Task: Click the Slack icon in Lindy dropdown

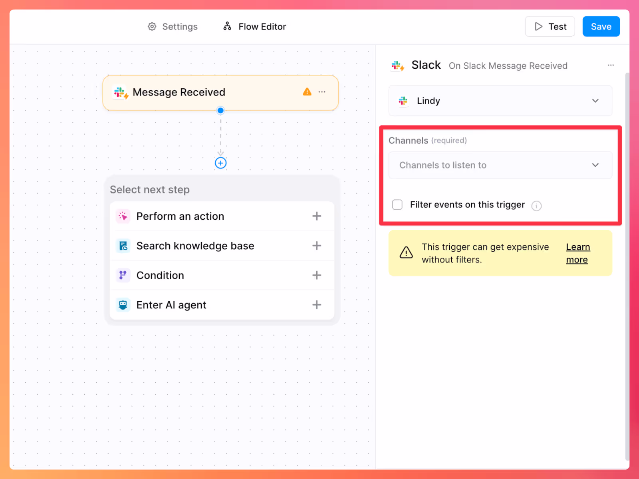Action: click(403, 101)
